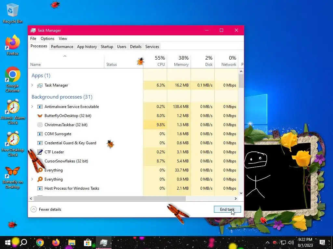This screenshot has width=333, height=249.
Task: Switch to the Users tab
Action: [x=122, y=47]
